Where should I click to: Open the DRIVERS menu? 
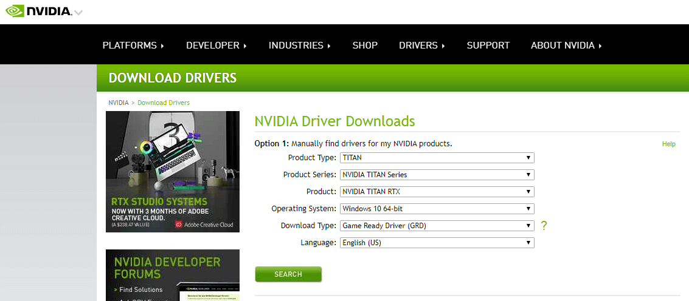[422, 45]
